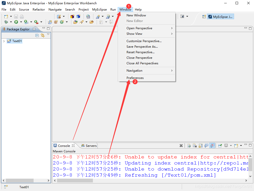
Task: Click Close All Perspectives entry
Action: pyautogui.click(x=142, y=63)
